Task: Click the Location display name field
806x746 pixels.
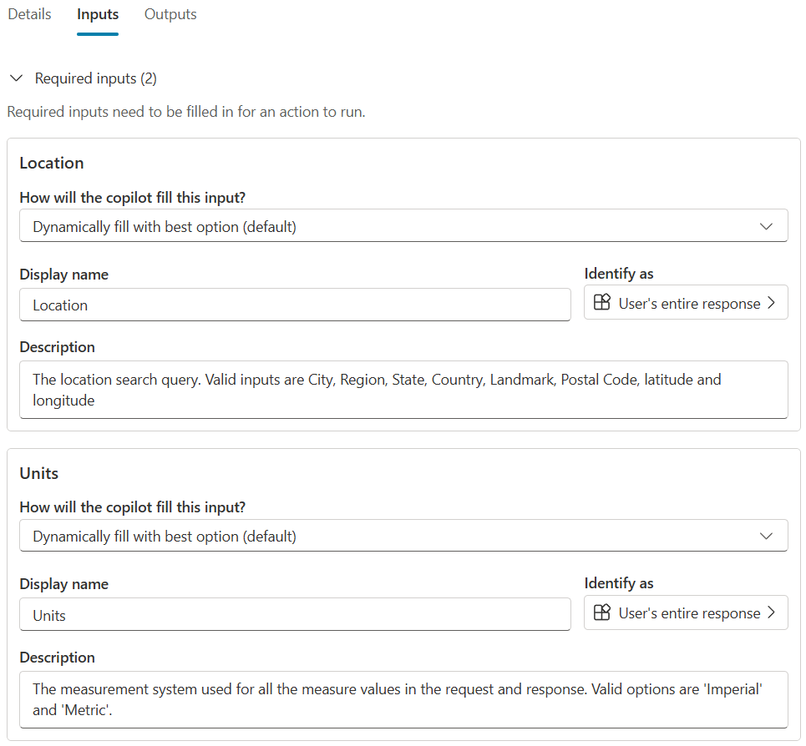Action: pyautogui.click(x=295, y=305)
